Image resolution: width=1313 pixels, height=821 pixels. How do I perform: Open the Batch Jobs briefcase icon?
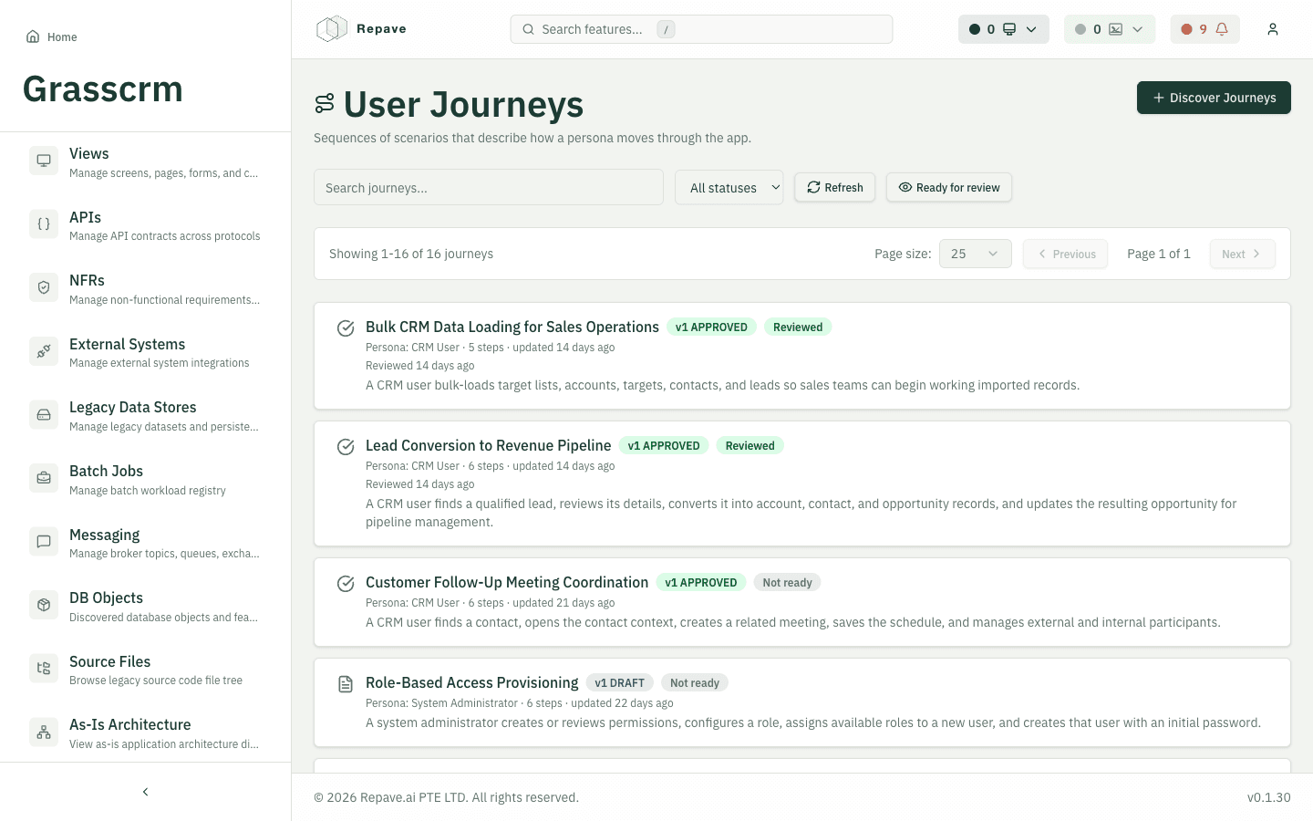pos(44,478)
